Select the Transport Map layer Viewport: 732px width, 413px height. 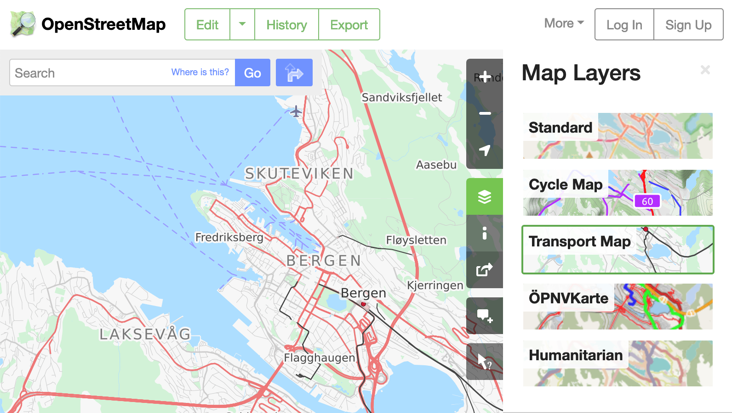pyautogui.click(x=618, y=250)
